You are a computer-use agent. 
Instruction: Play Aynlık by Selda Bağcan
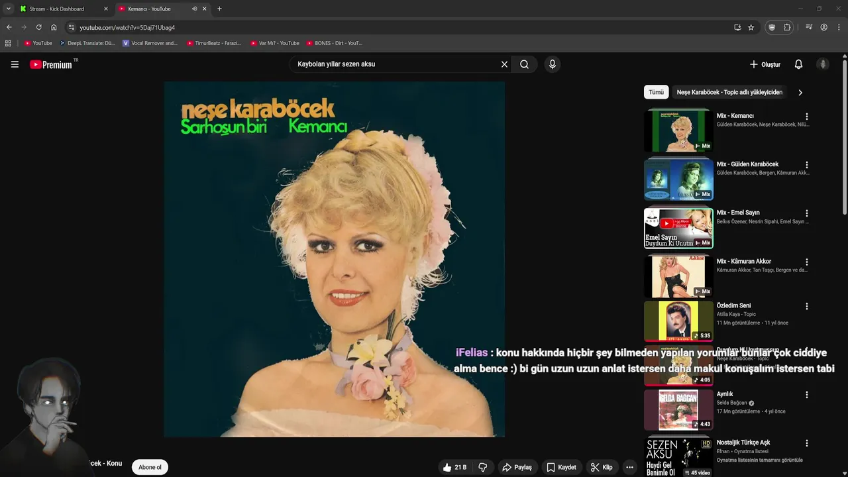click(725, 394)
